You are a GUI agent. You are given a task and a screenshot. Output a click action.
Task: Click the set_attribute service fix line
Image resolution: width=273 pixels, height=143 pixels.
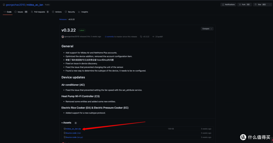point(104,90)
